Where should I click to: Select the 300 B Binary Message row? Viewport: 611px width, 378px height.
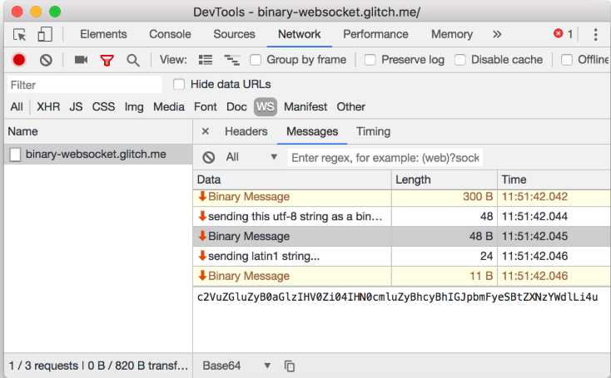(402, 197)
